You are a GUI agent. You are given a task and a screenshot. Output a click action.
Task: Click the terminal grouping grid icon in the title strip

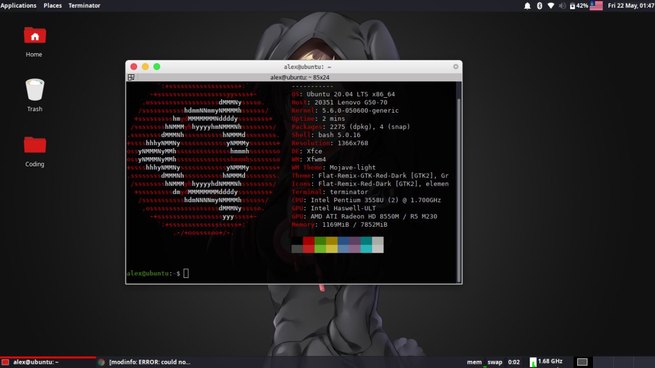(131, 77)
